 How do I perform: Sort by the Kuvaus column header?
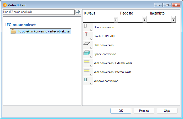click(90, 13)
